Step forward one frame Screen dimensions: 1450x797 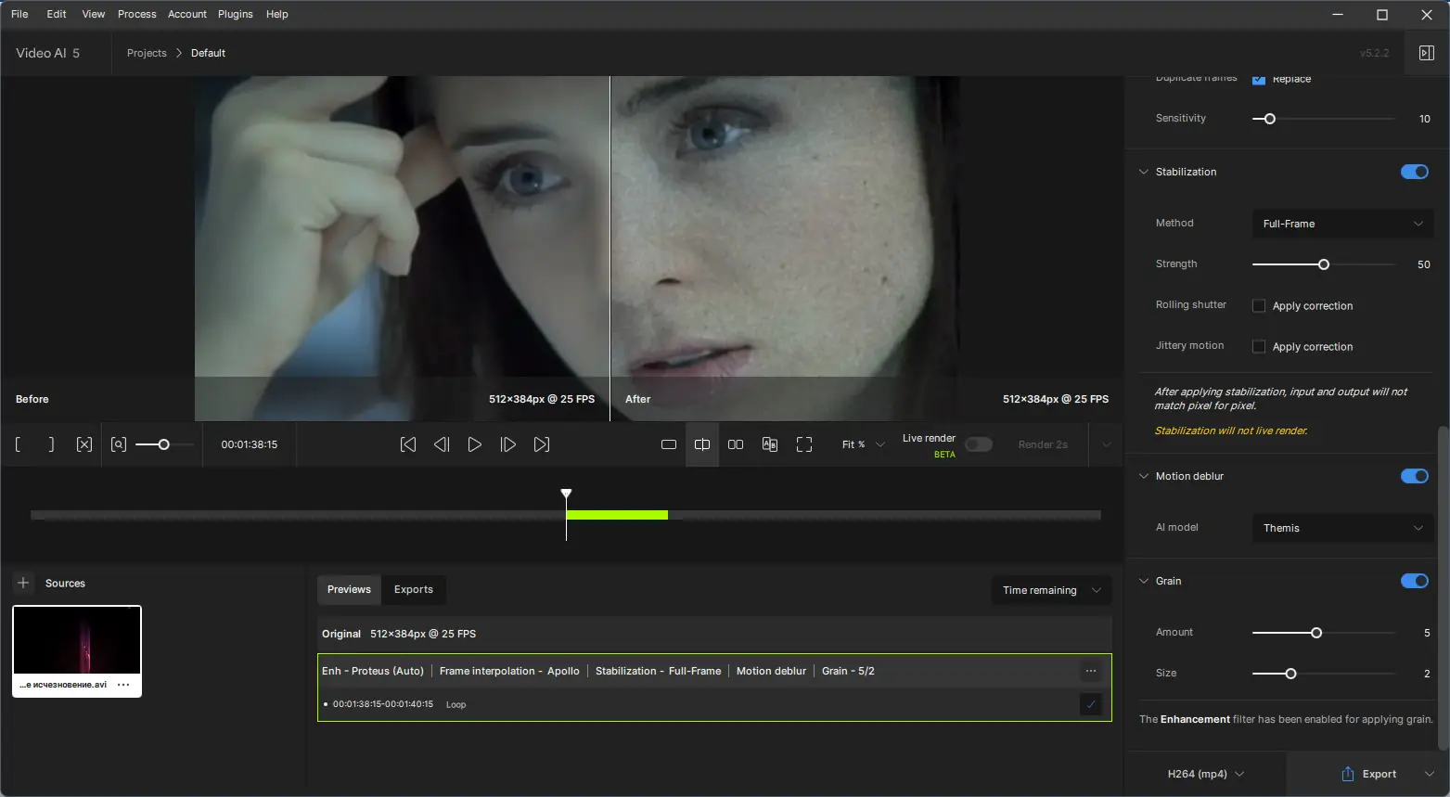tap(507, 444)
